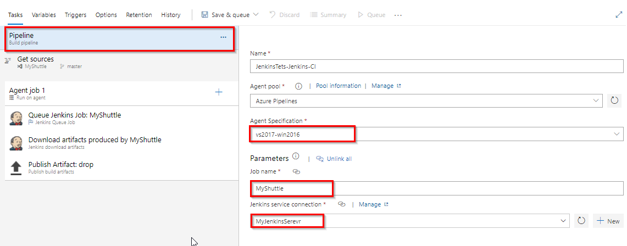The height and width of the screenshot is (246, 627).
Task: Open the MyJenkinsSerevr service connection dropdown
Action: (x=410, y=221)
